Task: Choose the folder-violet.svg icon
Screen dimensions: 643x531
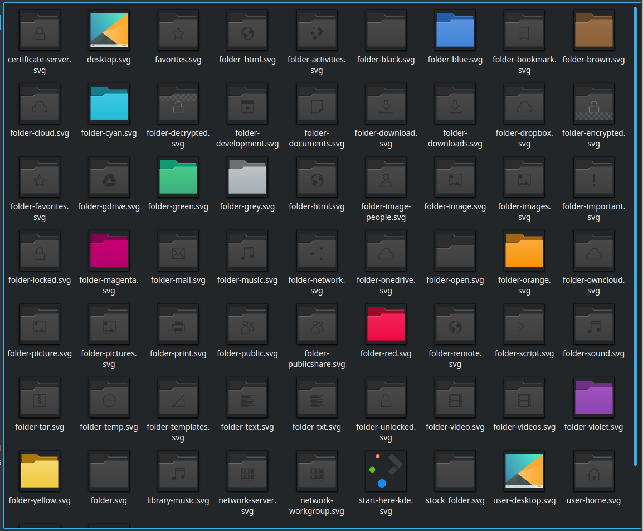Action: [x=594, y=397]
